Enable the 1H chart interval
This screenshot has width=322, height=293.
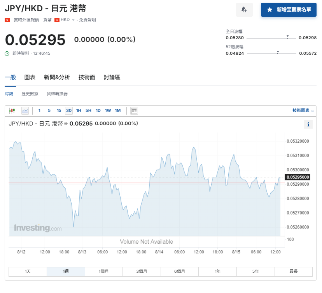pos(79,110)
